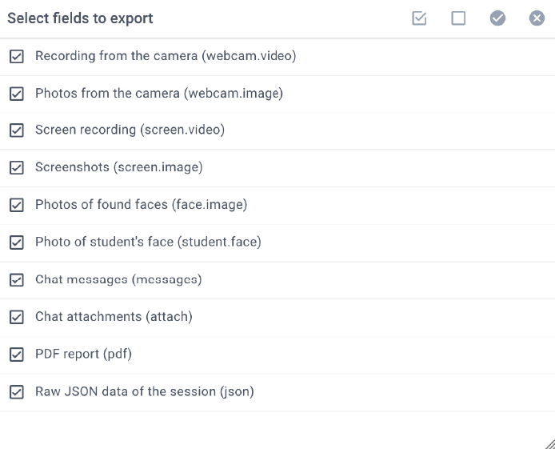Screen dimensions: 555x449
Task: Uncheck Photos of found faces checkbox
Action: point(16,205)
